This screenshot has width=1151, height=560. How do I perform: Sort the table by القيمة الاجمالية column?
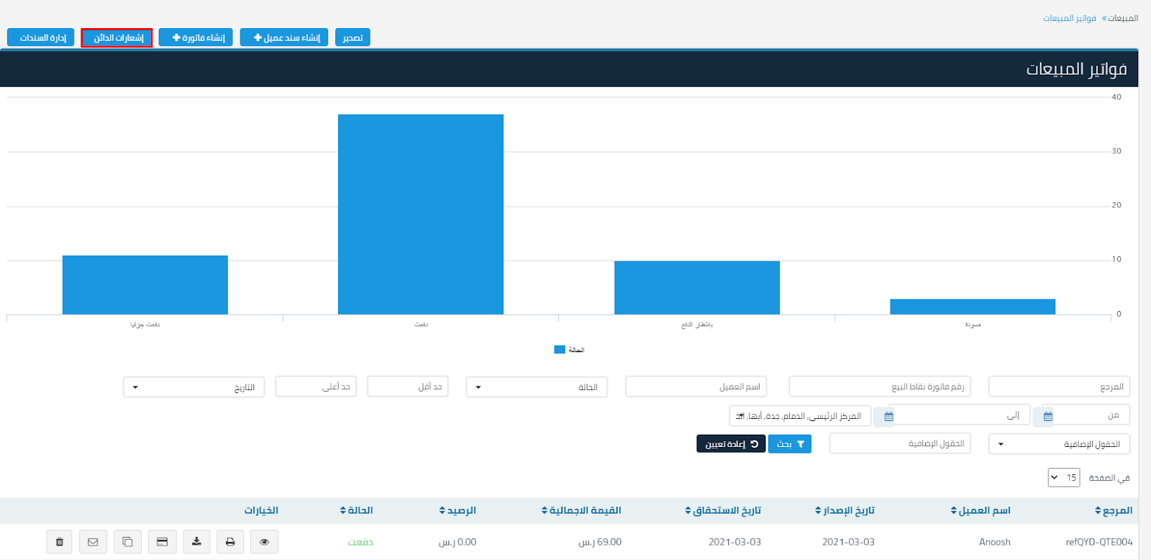(x=581, y=510)
